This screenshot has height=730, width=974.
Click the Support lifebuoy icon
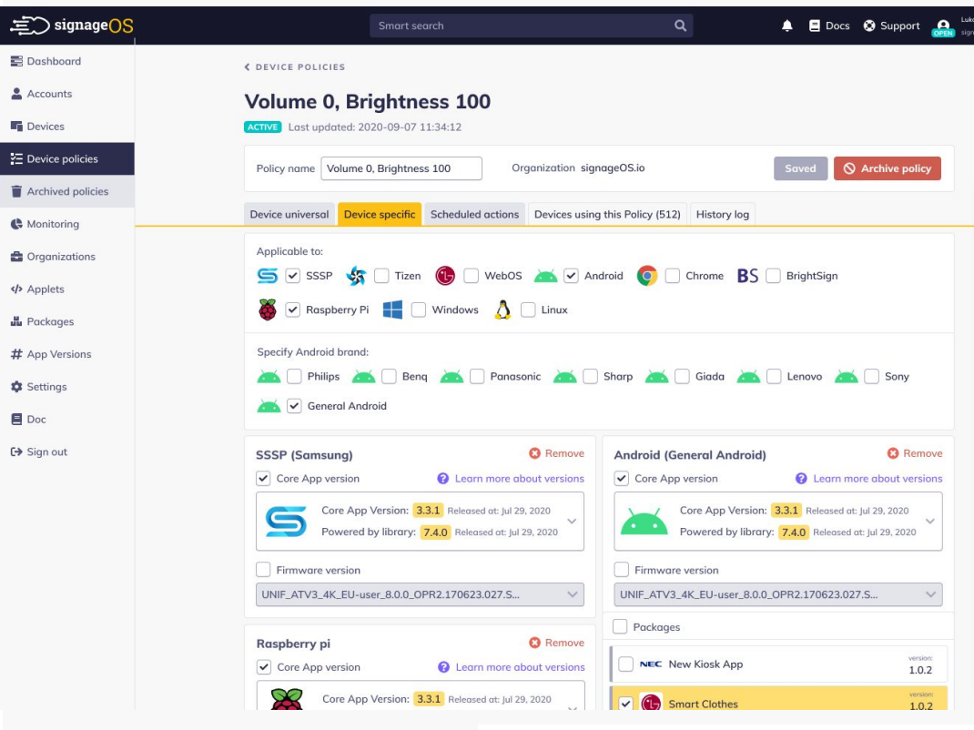coord(869,25)
